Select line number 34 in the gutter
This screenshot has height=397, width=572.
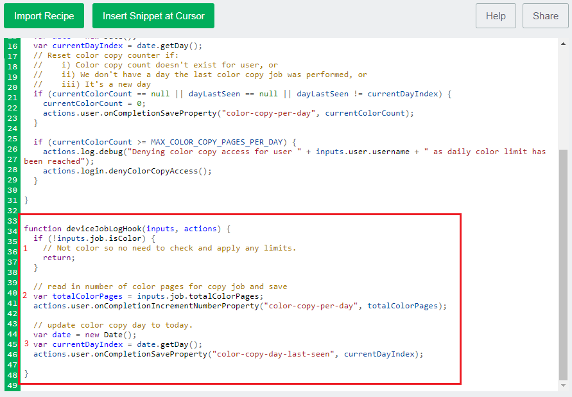coord(12,231)
